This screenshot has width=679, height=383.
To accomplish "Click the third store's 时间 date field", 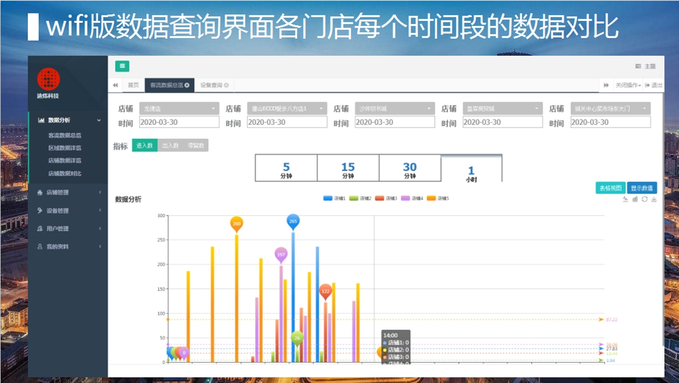I will [x=395, y=122].
